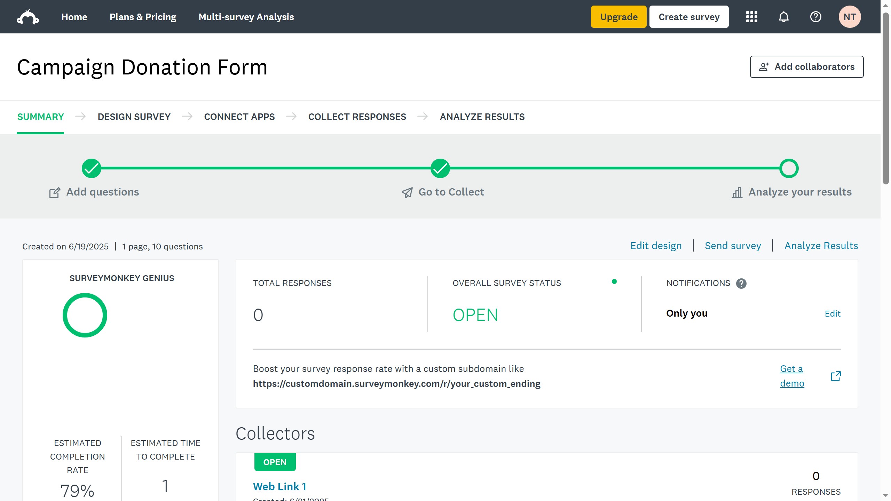
Task: Click the help question mark icon in header
Action: (x=815, y=17)
